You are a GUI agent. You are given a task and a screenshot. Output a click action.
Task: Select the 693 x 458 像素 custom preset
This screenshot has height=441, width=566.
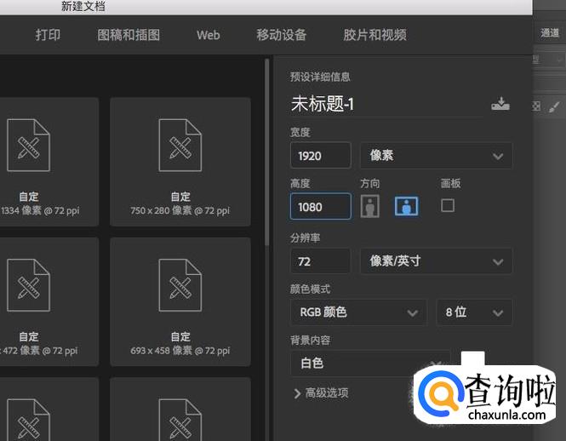pyautogui.click(x=180, y=302)
